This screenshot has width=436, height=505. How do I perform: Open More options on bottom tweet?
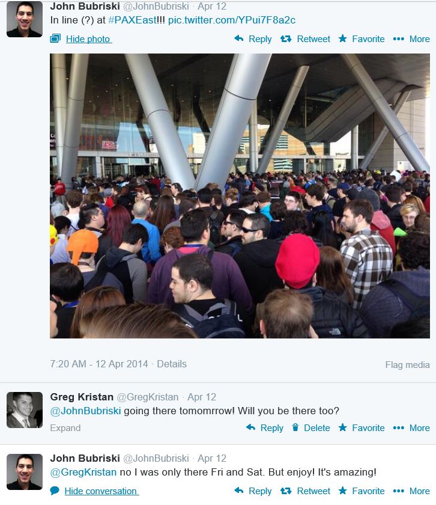coord(411,491)
